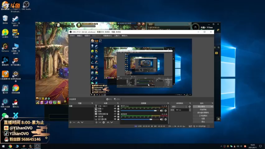The width and height of the screenshot is (265, 149).
Task: Click the source Properties button above docks
Action: 109,99
